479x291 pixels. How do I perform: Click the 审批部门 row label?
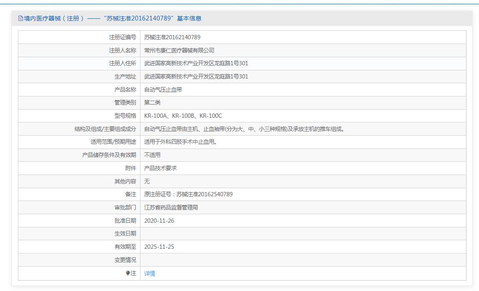(125, 207)
